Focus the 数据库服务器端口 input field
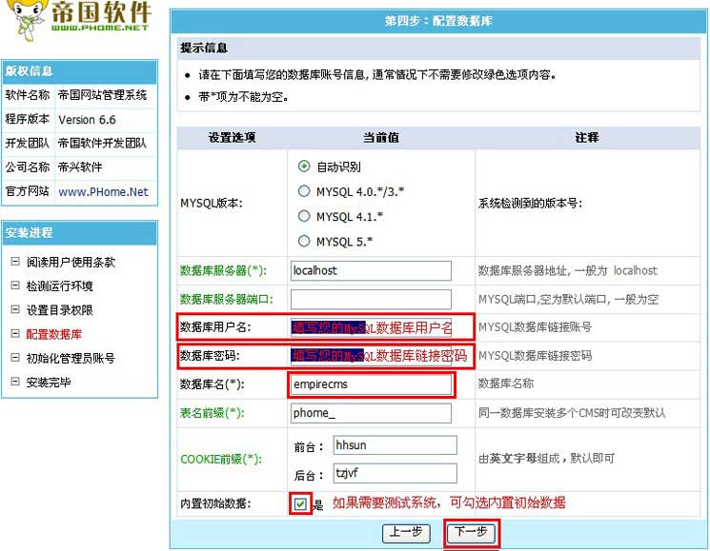710x551 pixels. pos(371,299)
